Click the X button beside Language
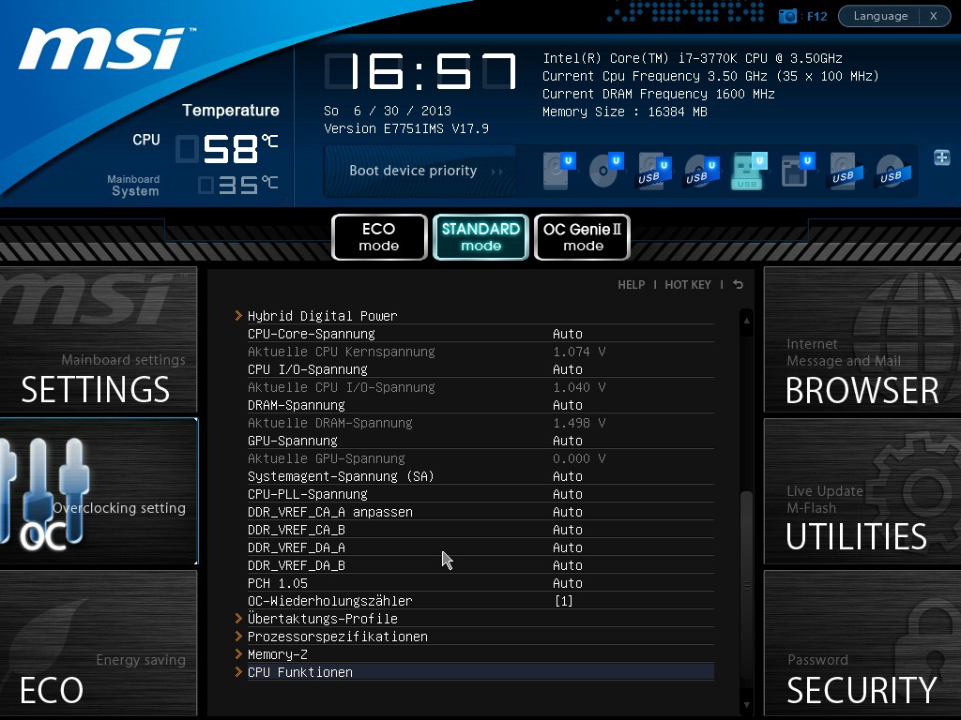 pyautogui.click(x=934, y=16)
